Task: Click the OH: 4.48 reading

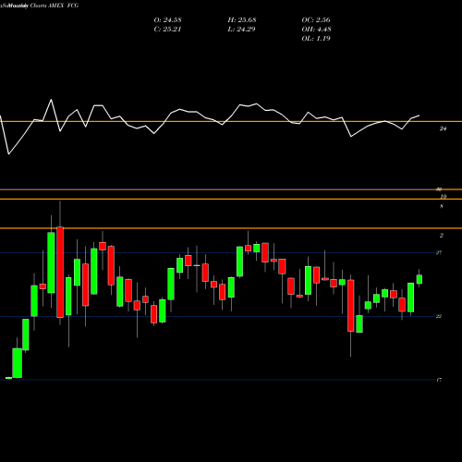Action: [316, 30]
